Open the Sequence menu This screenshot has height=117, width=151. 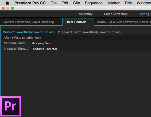(x=94, y=3)
